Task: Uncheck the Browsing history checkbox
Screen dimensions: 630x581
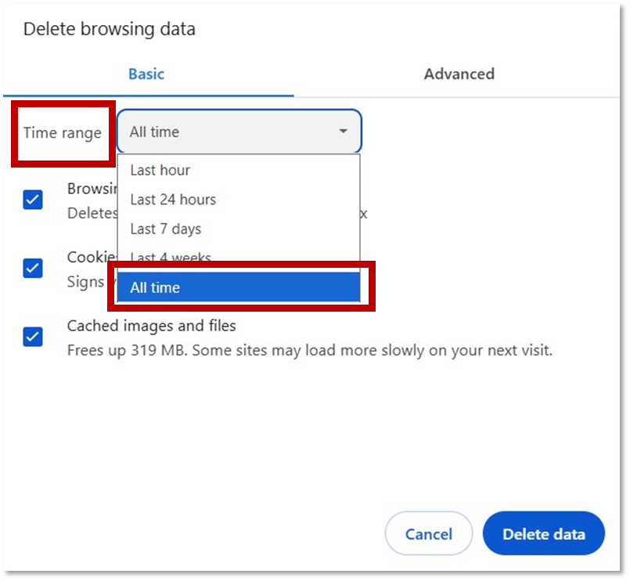Action: pyautogui.click(x=33, y=200)
